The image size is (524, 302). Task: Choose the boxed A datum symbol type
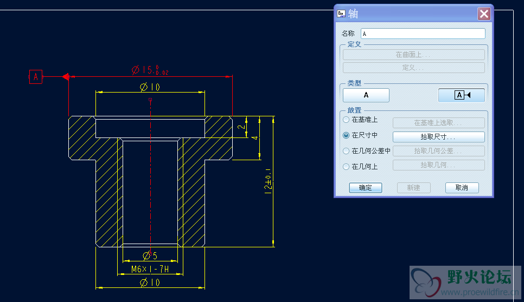462,95
